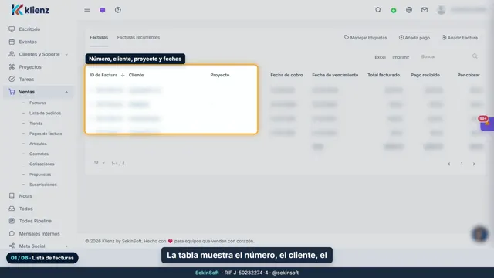Sort by Proyecto column header
This screenshot has width=494, height=278.
219,75
